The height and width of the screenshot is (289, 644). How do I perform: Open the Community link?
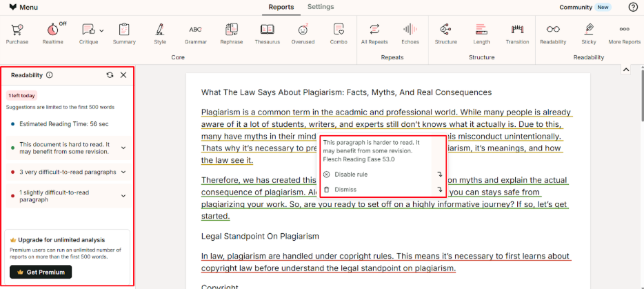(x=576, y=7)
